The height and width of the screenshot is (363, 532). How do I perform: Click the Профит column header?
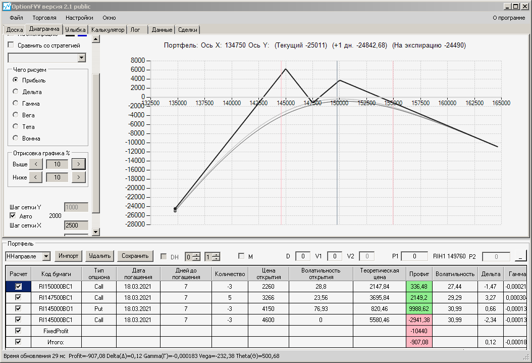[418, 274]
